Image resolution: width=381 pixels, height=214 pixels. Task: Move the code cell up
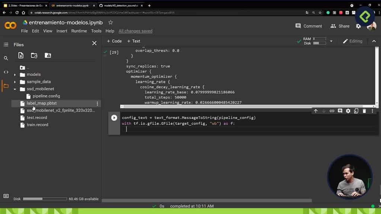[x=316, y=111]
